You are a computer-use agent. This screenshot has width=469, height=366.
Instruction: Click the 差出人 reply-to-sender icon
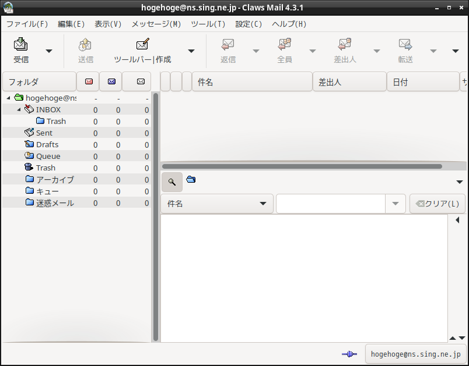coord(345,44)
